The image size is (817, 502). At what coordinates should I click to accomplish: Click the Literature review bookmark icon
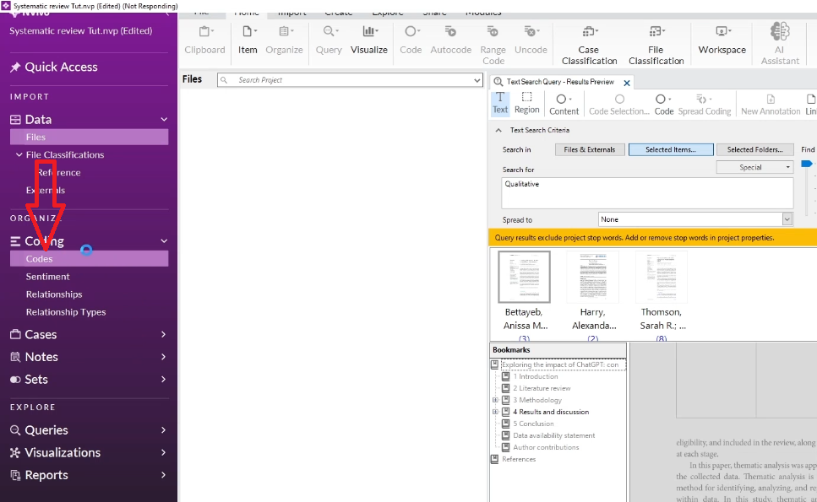tap(505, 388)
